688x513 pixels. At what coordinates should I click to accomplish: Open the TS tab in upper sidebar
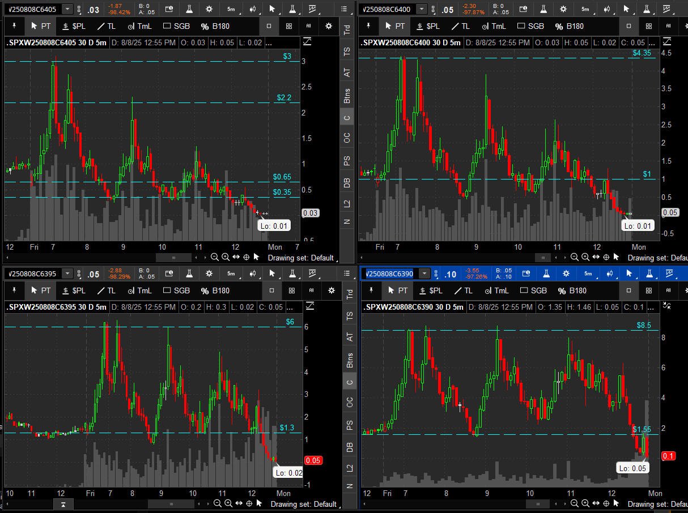pos(347,51)
